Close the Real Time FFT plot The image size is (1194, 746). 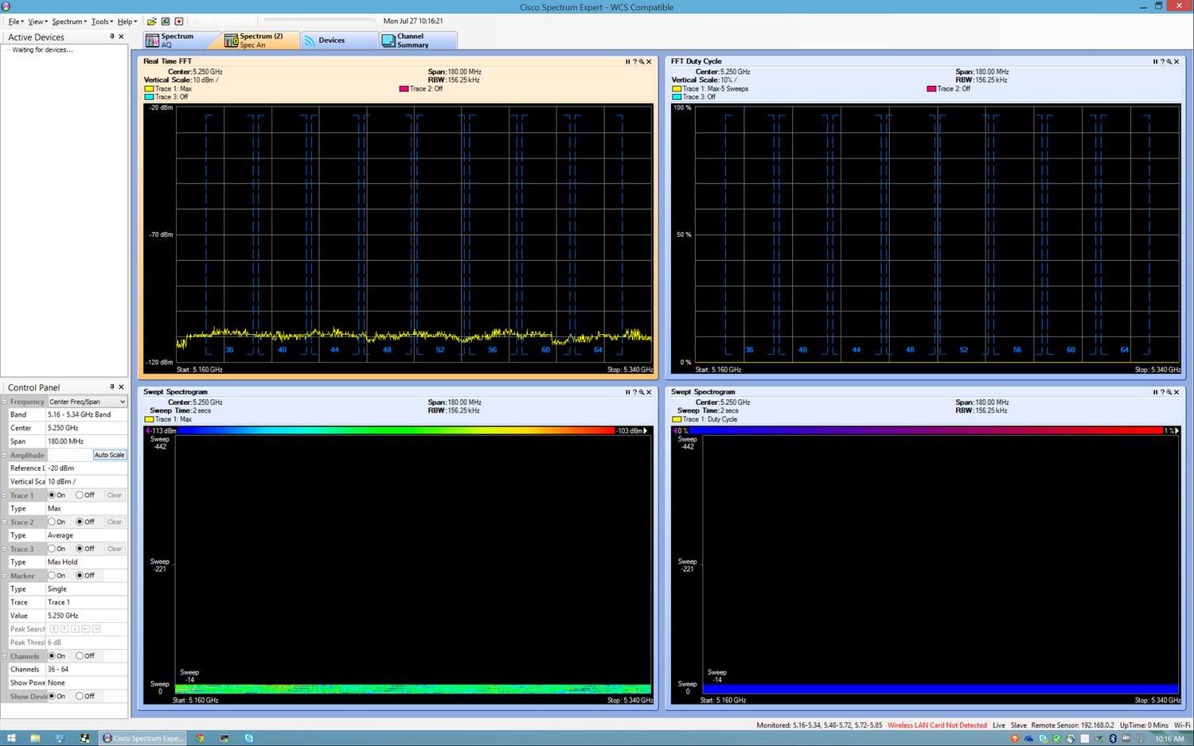[649, 61]
